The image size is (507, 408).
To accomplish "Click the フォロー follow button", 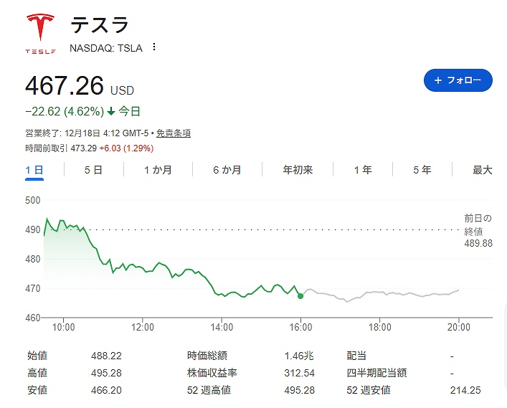I will [458, 80].
